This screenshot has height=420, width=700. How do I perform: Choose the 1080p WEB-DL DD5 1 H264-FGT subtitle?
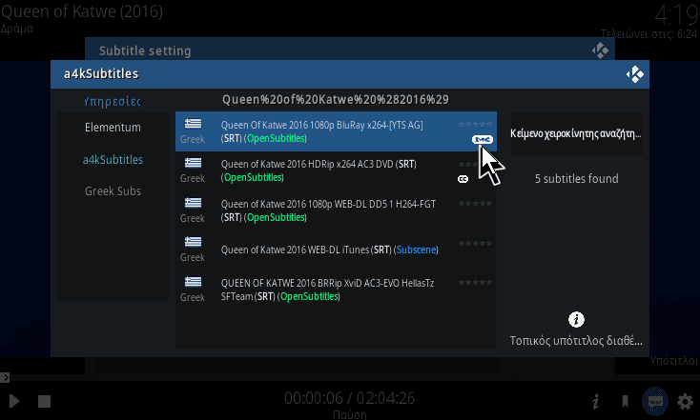click(336, 210)
